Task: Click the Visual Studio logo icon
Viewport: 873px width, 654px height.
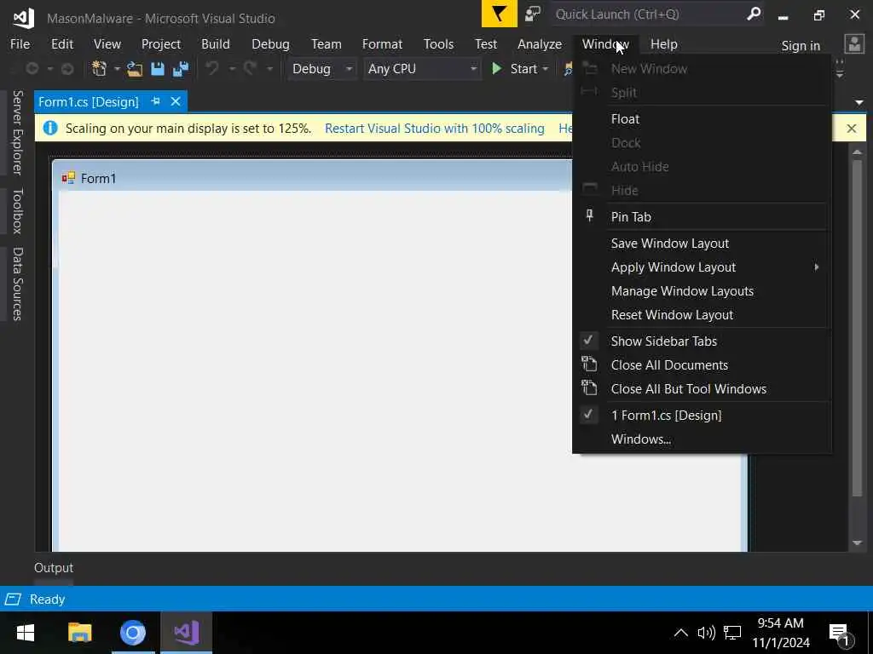Action: pos(23,18)
